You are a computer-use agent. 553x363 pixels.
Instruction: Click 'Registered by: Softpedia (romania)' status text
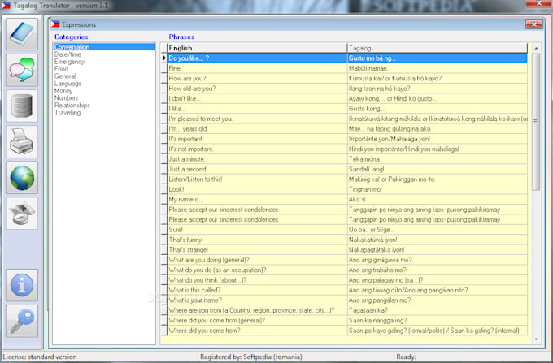click(251, 357)
